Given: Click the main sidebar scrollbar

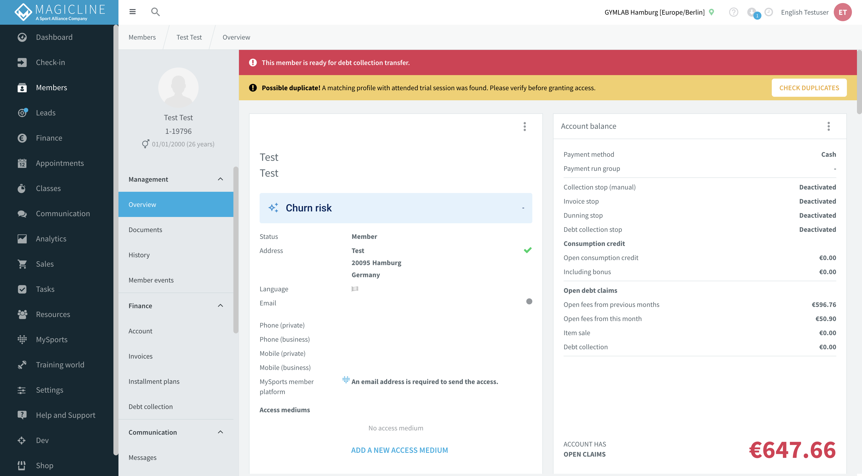Looking at the screenshot, I should [116, 240].
